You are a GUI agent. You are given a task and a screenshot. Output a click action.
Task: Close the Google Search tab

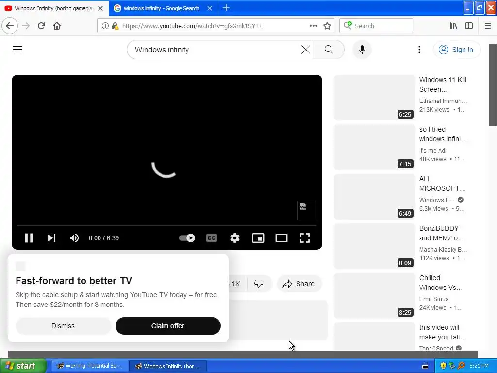[210, 8]
